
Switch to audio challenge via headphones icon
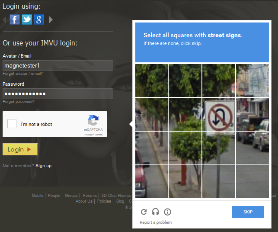pyautogui.click(x=156, y=212)
